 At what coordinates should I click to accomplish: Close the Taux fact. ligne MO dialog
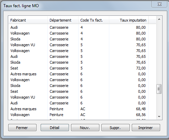[159, 4]
